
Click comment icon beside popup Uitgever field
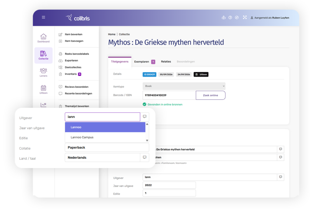tap(144, 117)
